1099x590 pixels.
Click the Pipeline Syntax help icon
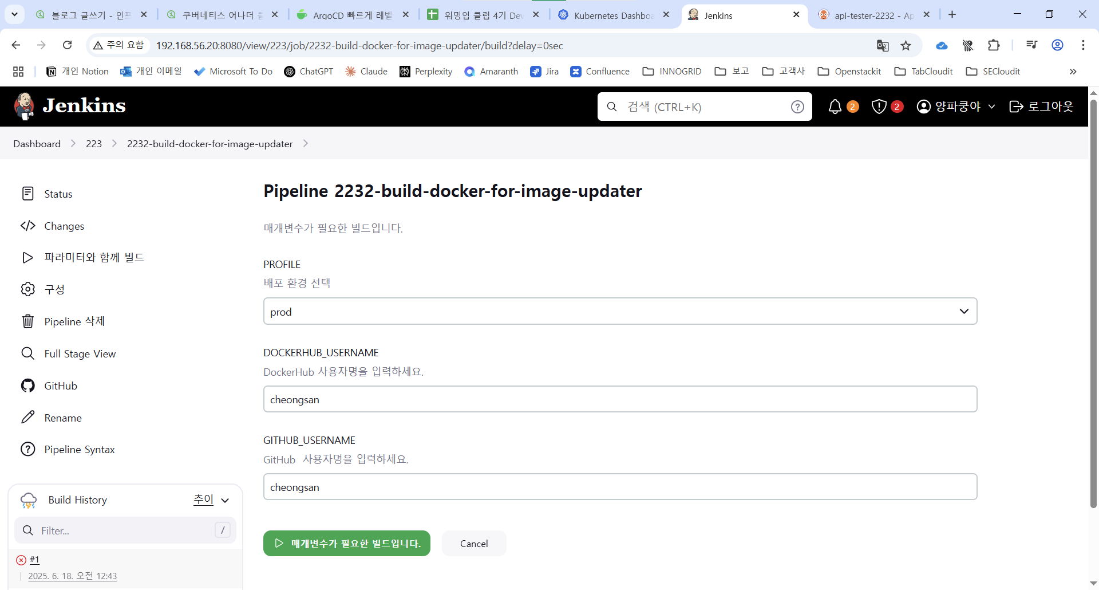[27, 449]
